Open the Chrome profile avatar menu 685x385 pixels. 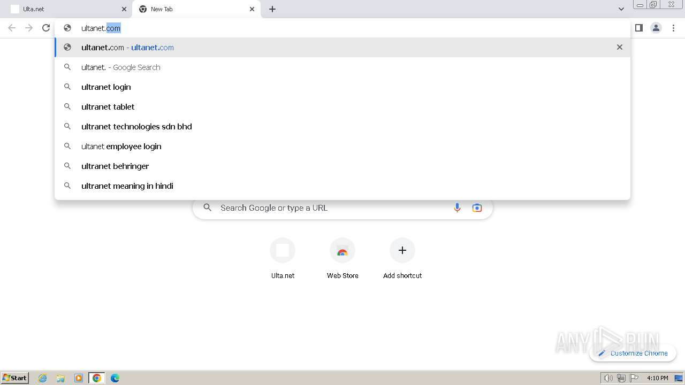pyautogui.click(x=656, y=28)
